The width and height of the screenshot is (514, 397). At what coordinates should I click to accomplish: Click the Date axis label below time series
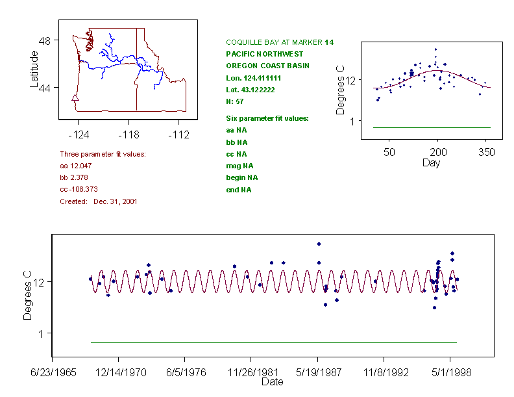(272, 382)
